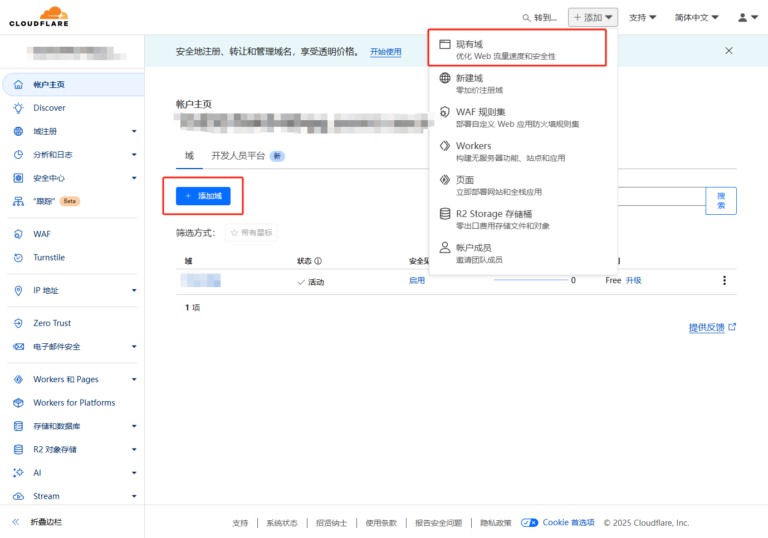Click the 电子邮件安全 envelope icon
Screen dimensions: 768x538
18,347
